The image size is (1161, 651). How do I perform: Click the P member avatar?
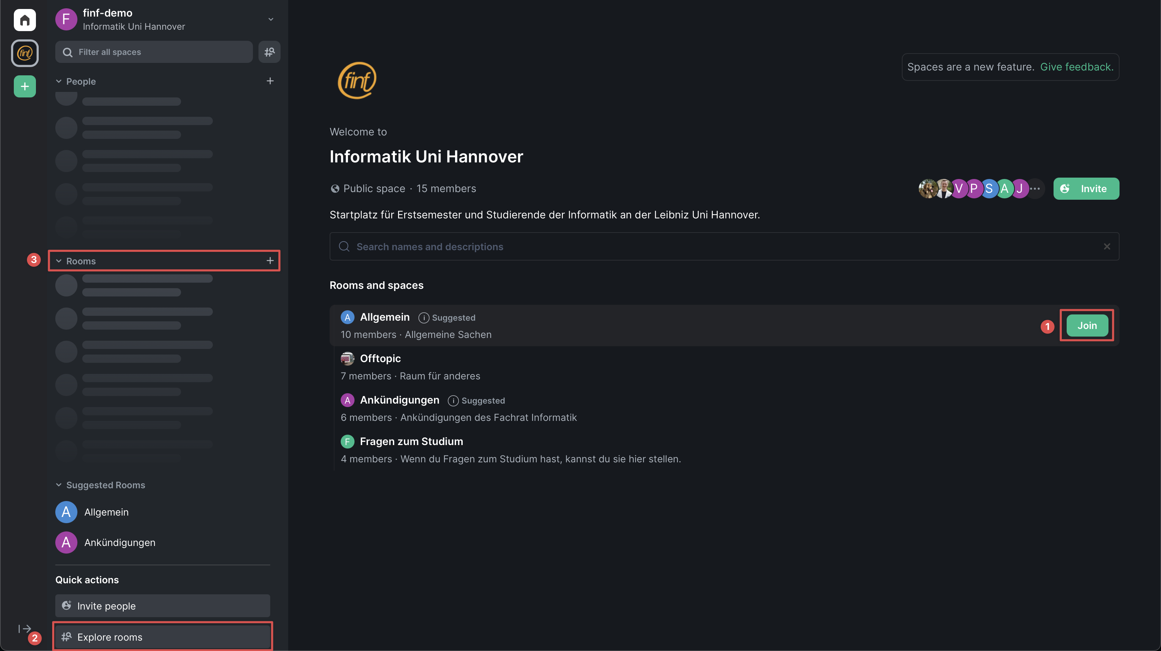pyautogui.click(x=973, y=188)
